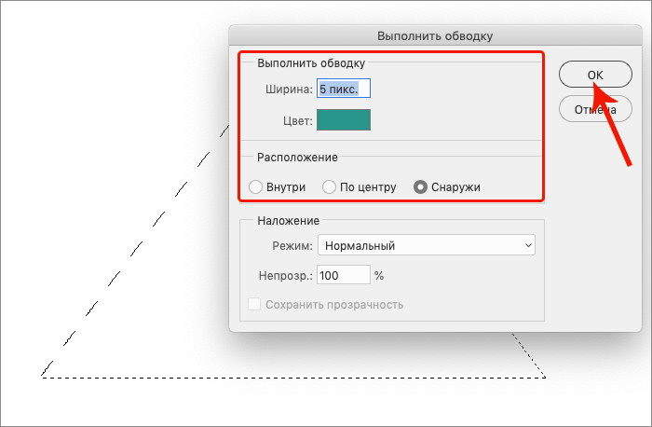Select the Снаружи radio button
The width and height of the screenshot is (652, 427).
pos(420,186)
